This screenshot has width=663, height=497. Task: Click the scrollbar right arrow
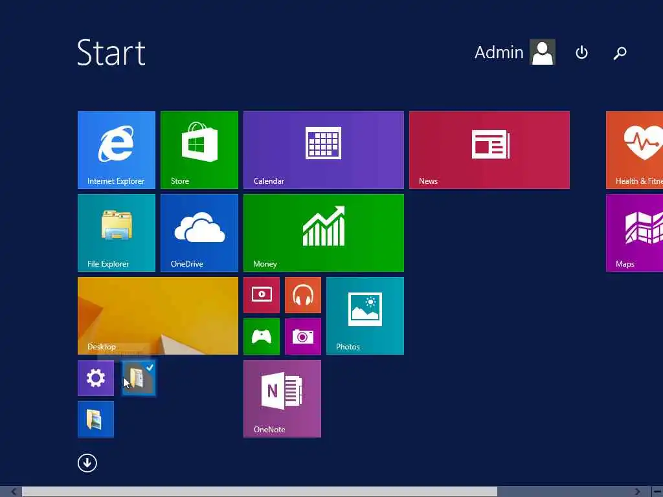[638, 492]
